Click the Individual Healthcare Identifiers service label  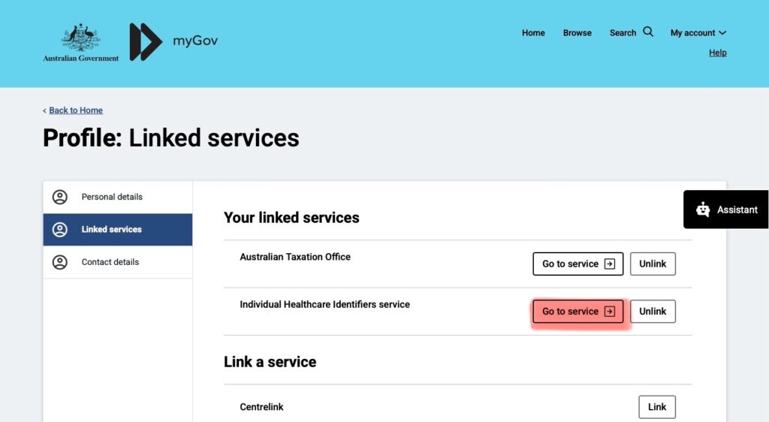(324, 304)
